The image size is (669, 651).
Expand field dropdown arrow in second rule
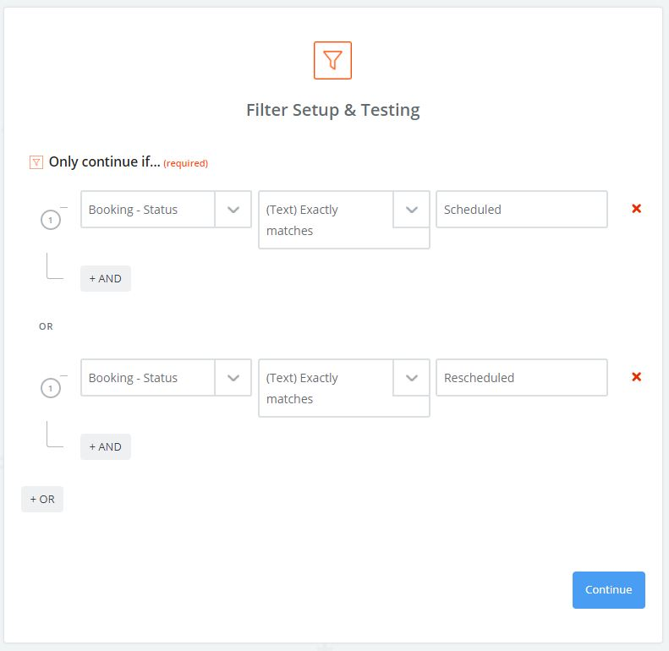tap(233, 378)
